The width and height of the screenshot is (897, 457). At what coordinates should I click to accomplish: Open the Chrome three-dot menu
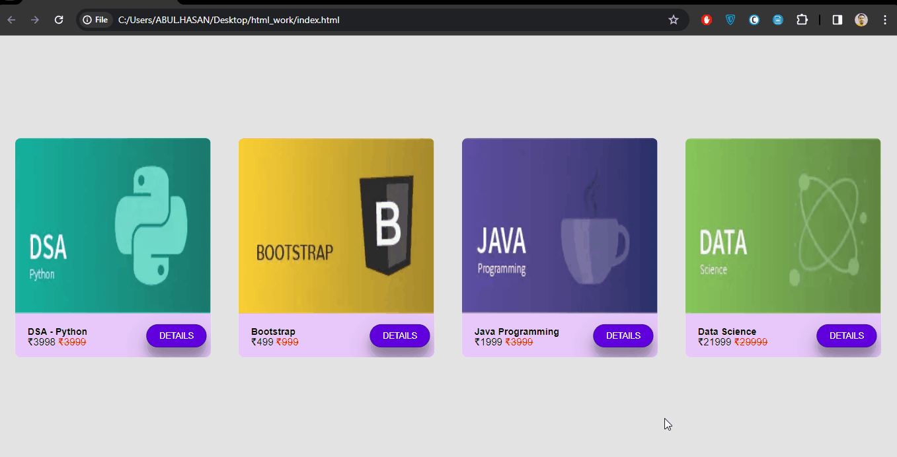(885, 20)
